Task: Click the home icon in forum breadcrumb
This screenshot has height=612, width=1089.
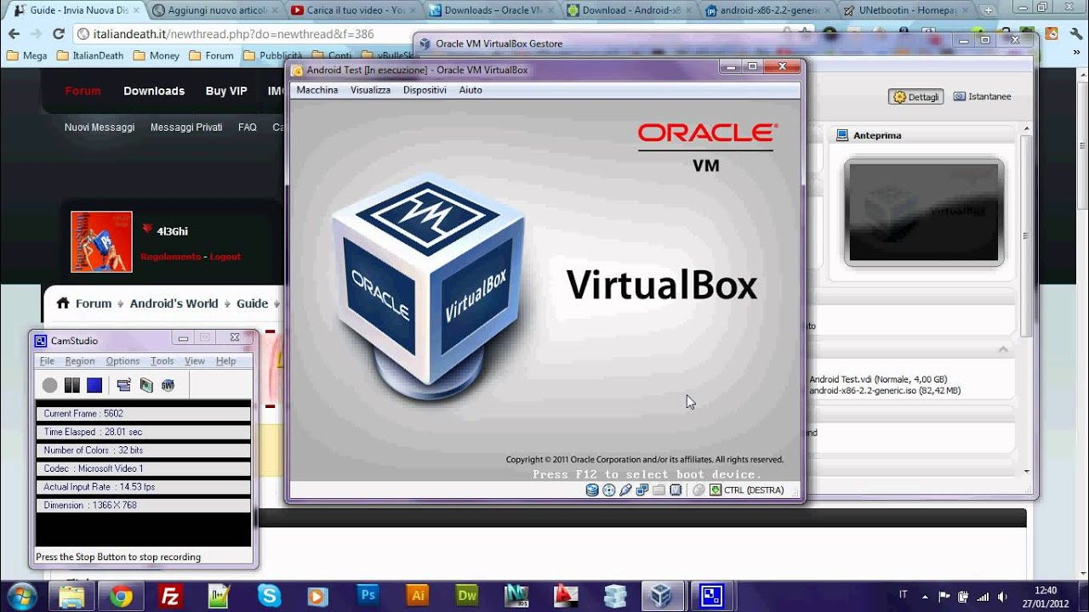Action: pos(63,303)
